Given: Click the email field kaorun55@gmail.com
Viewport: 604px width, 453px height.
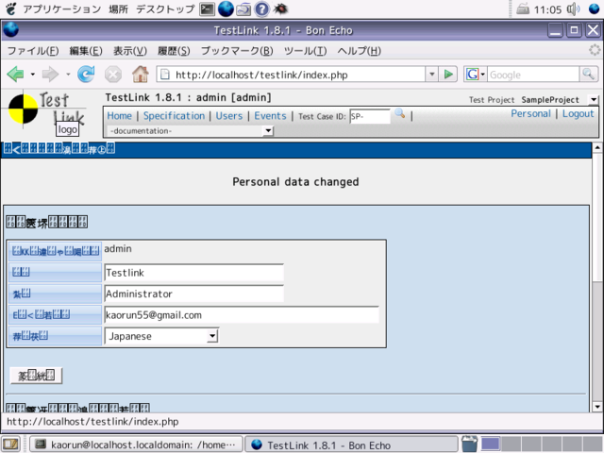Looking at the screenshot, I should coord(242,315).
